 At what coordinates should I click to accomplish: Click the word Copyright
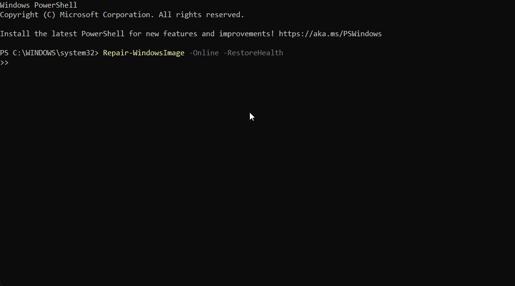20,15
